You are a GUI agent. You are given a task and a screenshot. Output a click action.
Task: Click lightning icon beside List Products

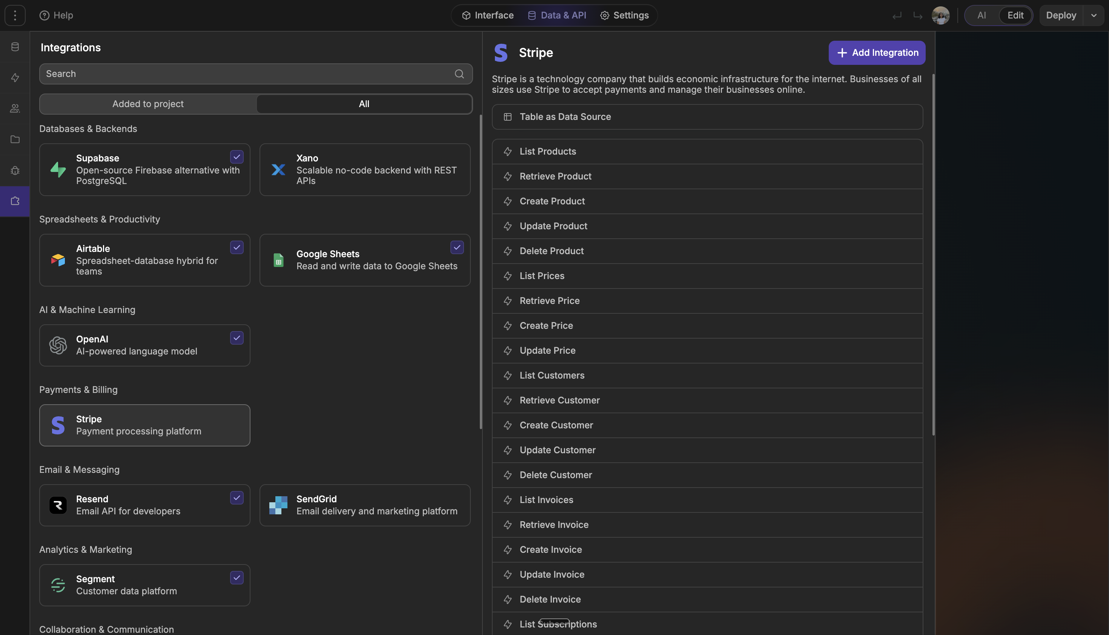coord(507,151)
